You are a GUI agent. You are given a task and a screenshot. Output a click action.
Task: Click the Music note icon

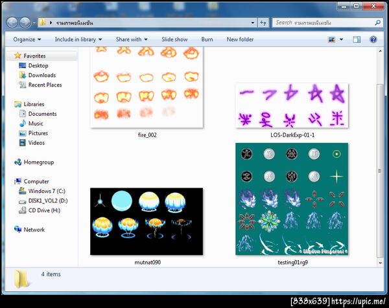pos(23,123)
